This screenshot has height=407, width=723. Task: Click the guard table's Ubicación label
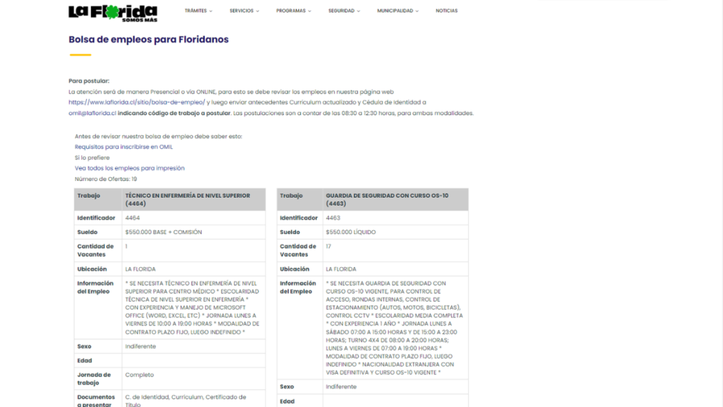point(294,269)
